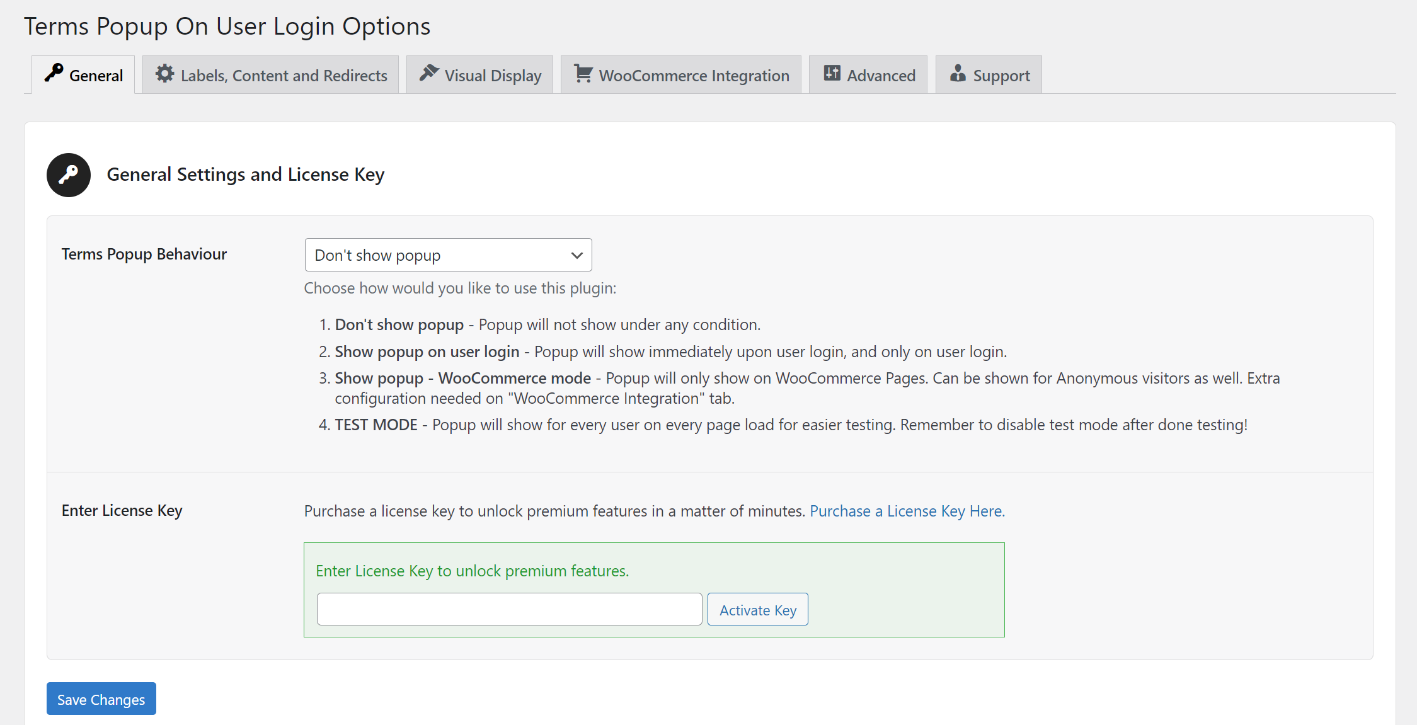Select Show popup WooCommerce mode option

[448, 255]
